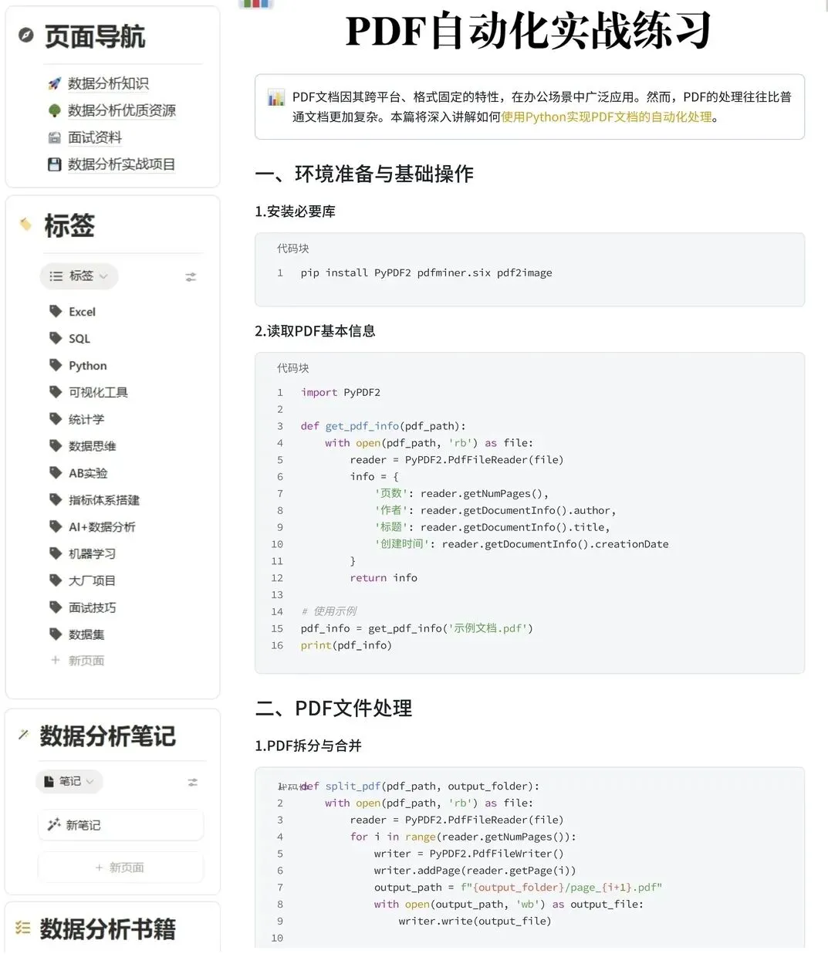The image size is (828, 964).
Task: Open the 面试资料 page link
Action: pyautogui.click(x=95, y=137)
